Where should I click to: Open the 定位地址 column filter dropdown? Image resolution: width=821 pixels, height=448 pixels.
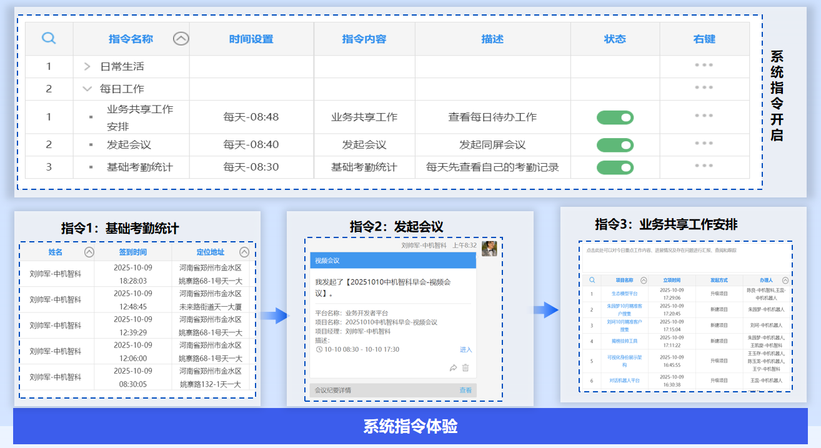click(244, 252)
